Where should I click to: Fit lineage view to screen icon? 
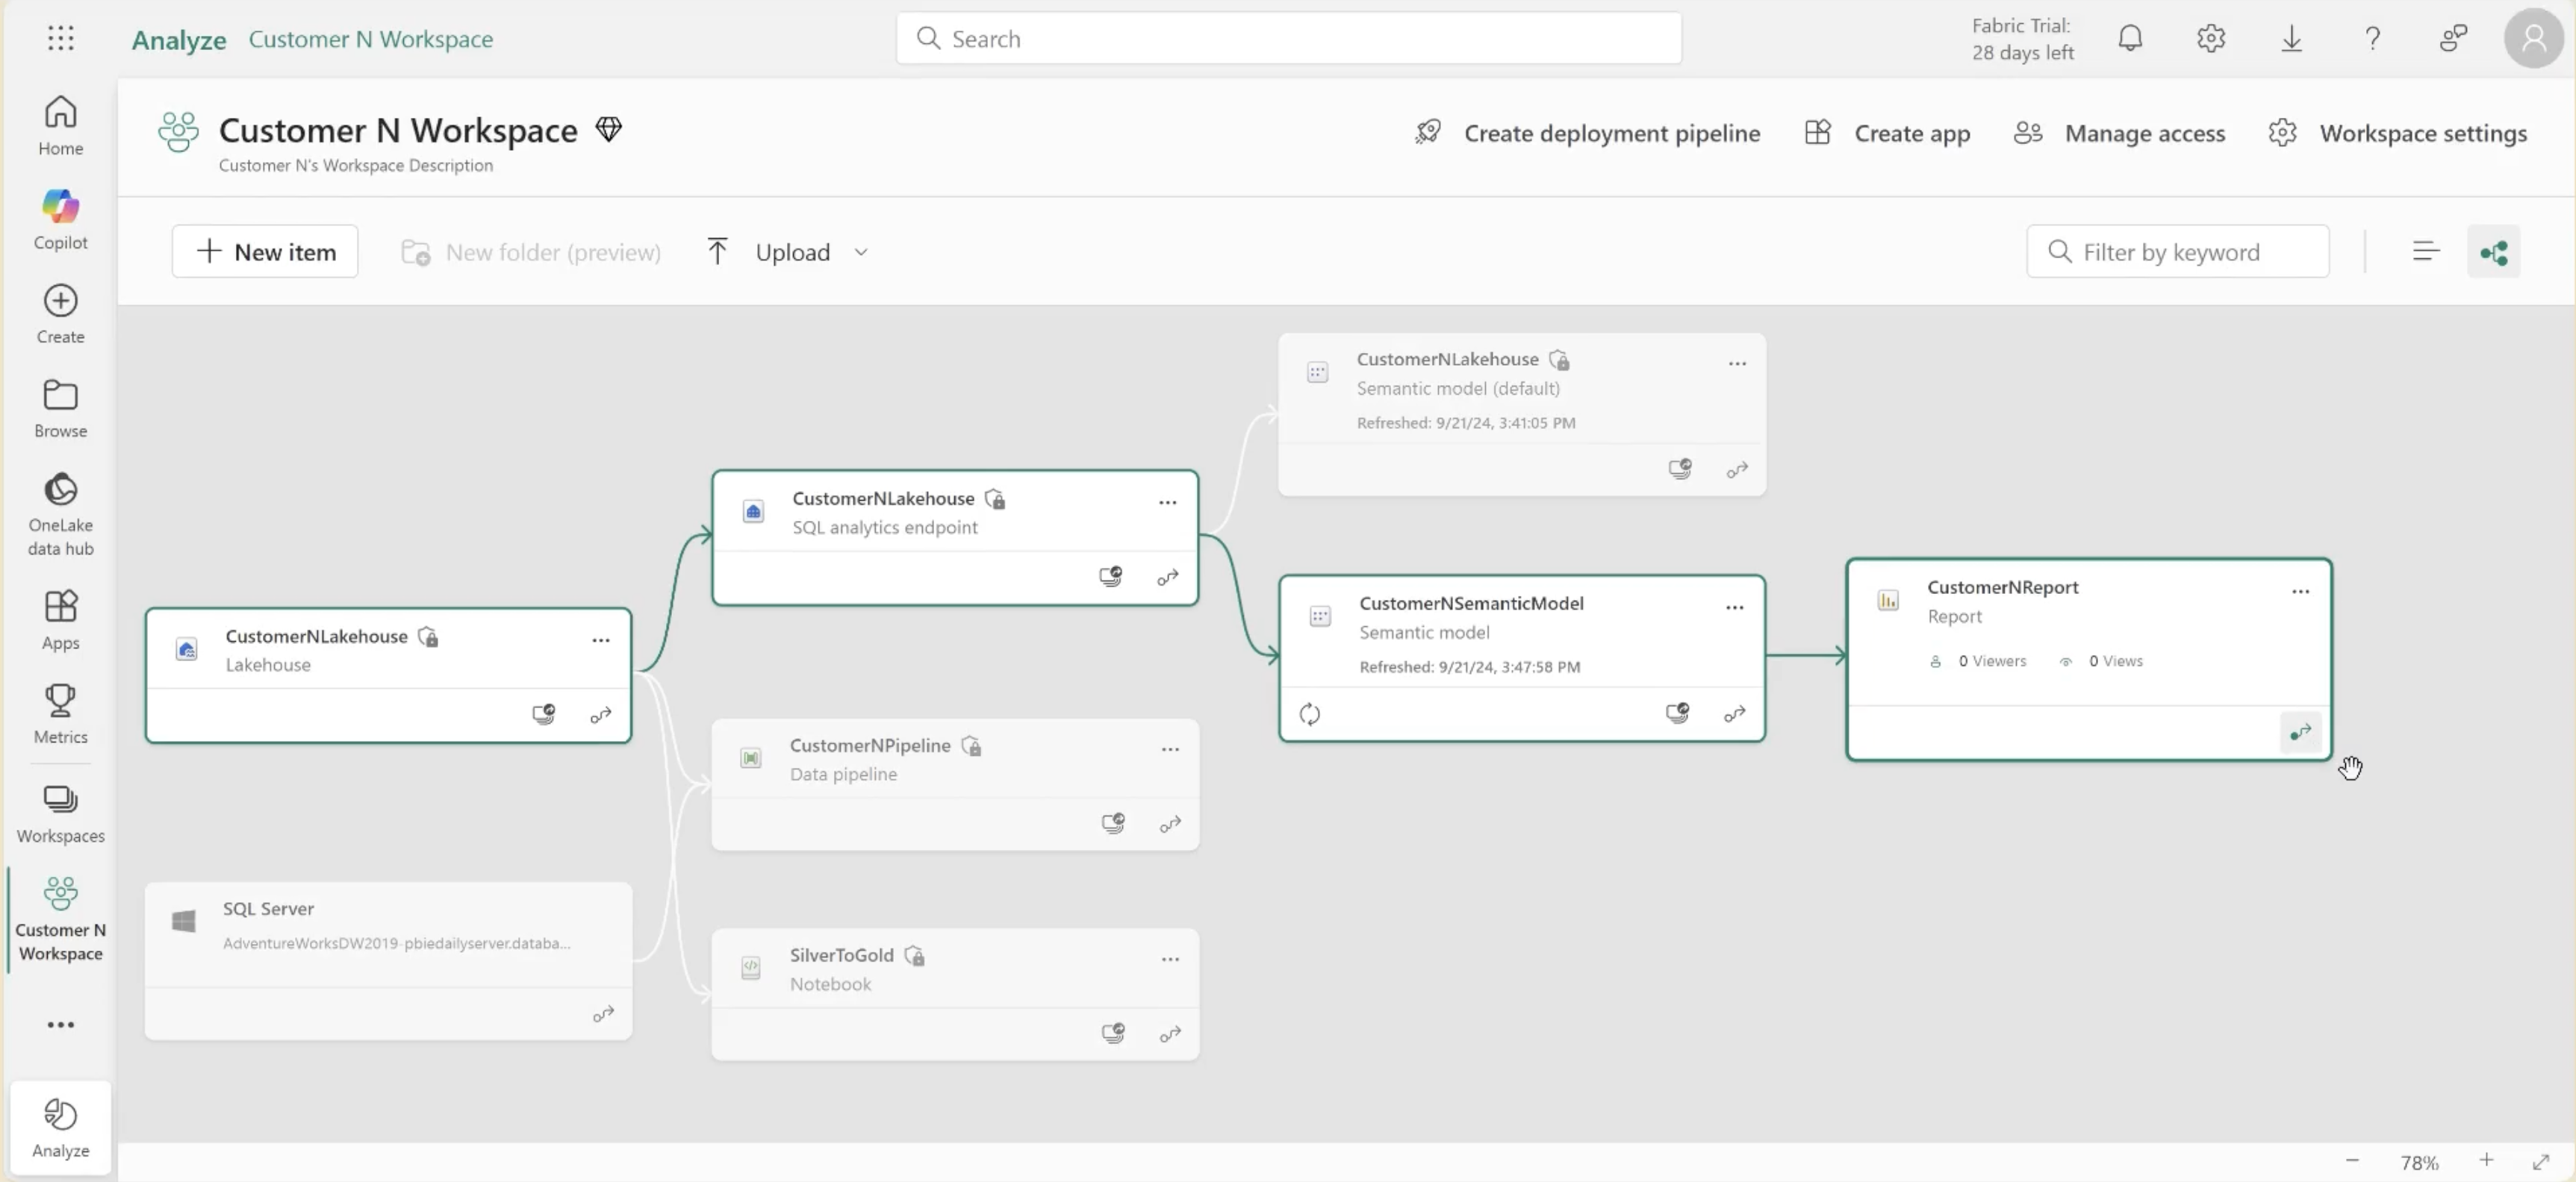(x=2541, y=1161)
